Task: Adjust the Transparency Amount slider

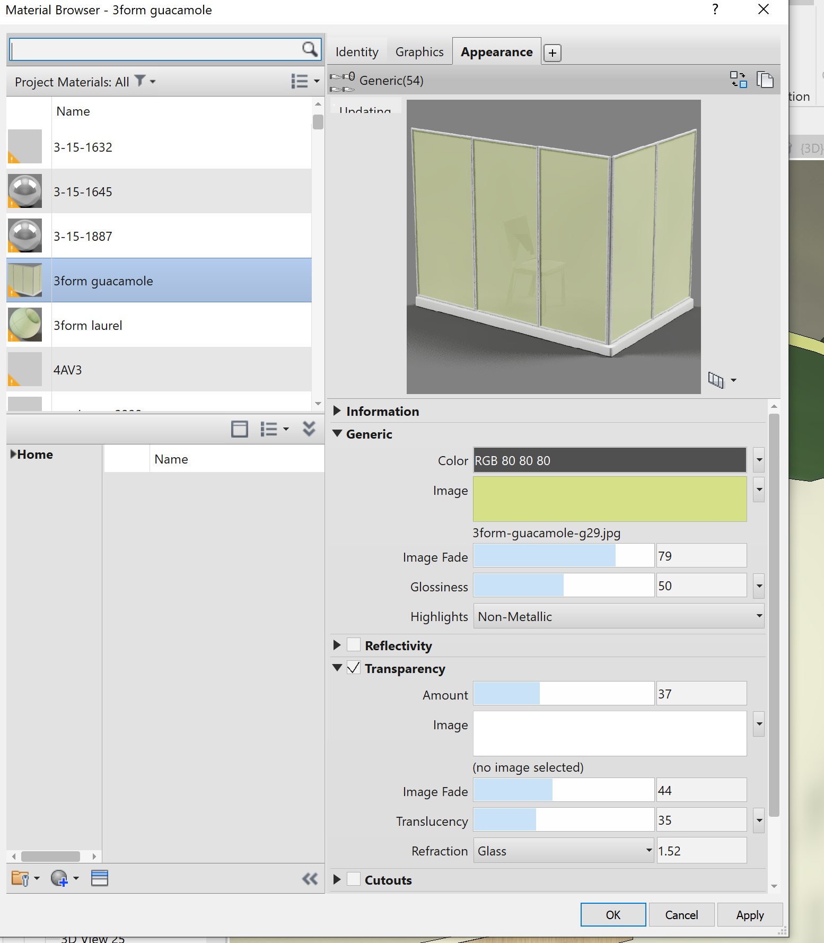Action: [x=564, y=694]
